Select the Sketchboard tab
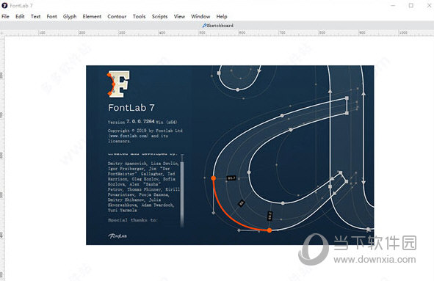The width and height of the screenshot is (434, 281). tap(218, 26)
